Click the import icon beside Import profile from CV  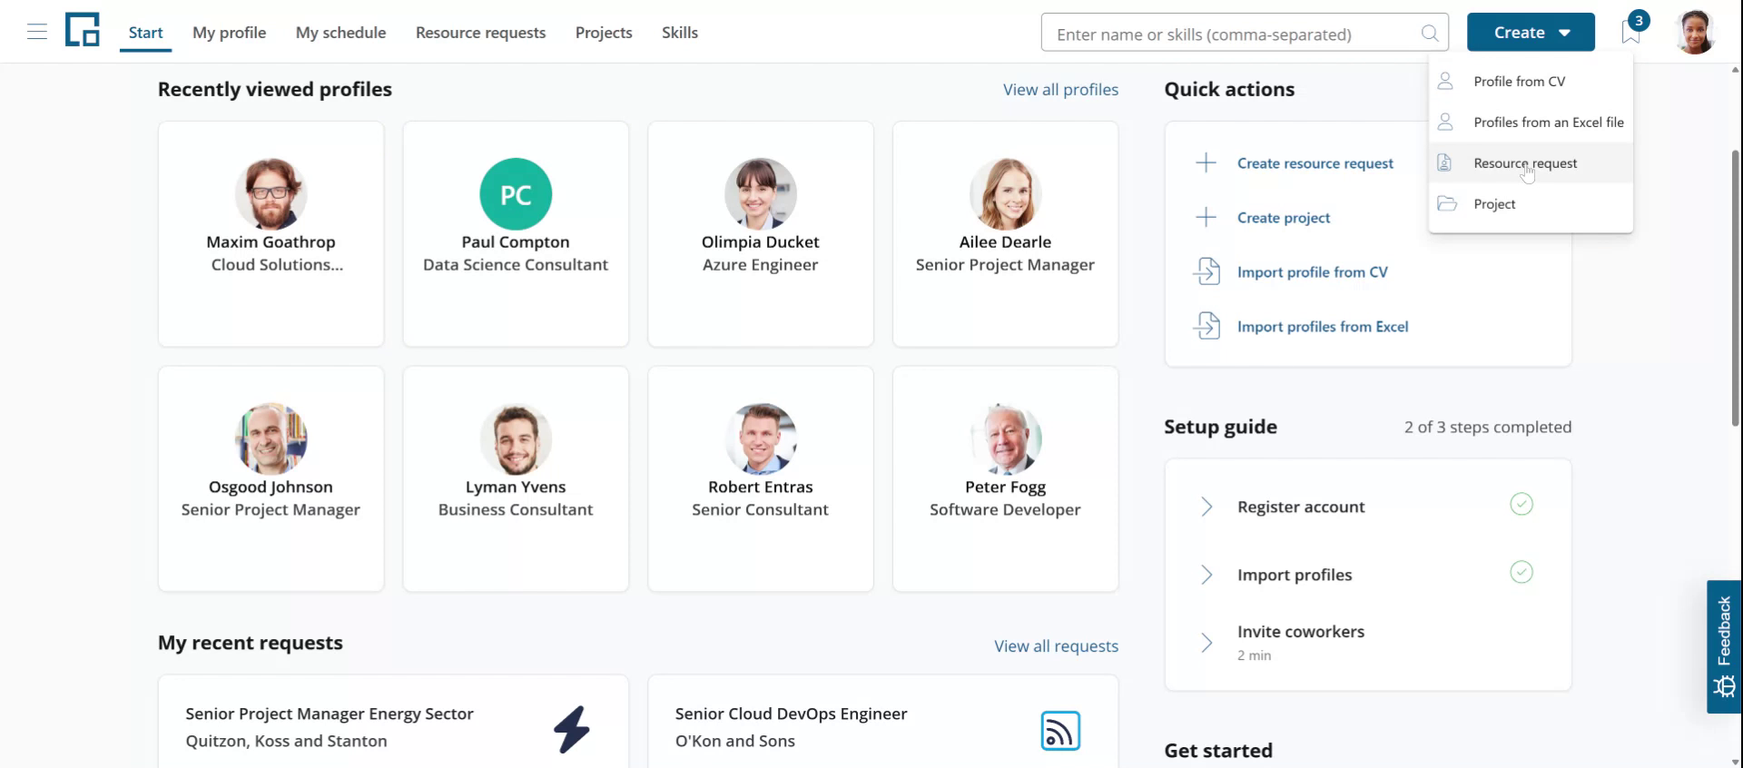[1206, 271]
